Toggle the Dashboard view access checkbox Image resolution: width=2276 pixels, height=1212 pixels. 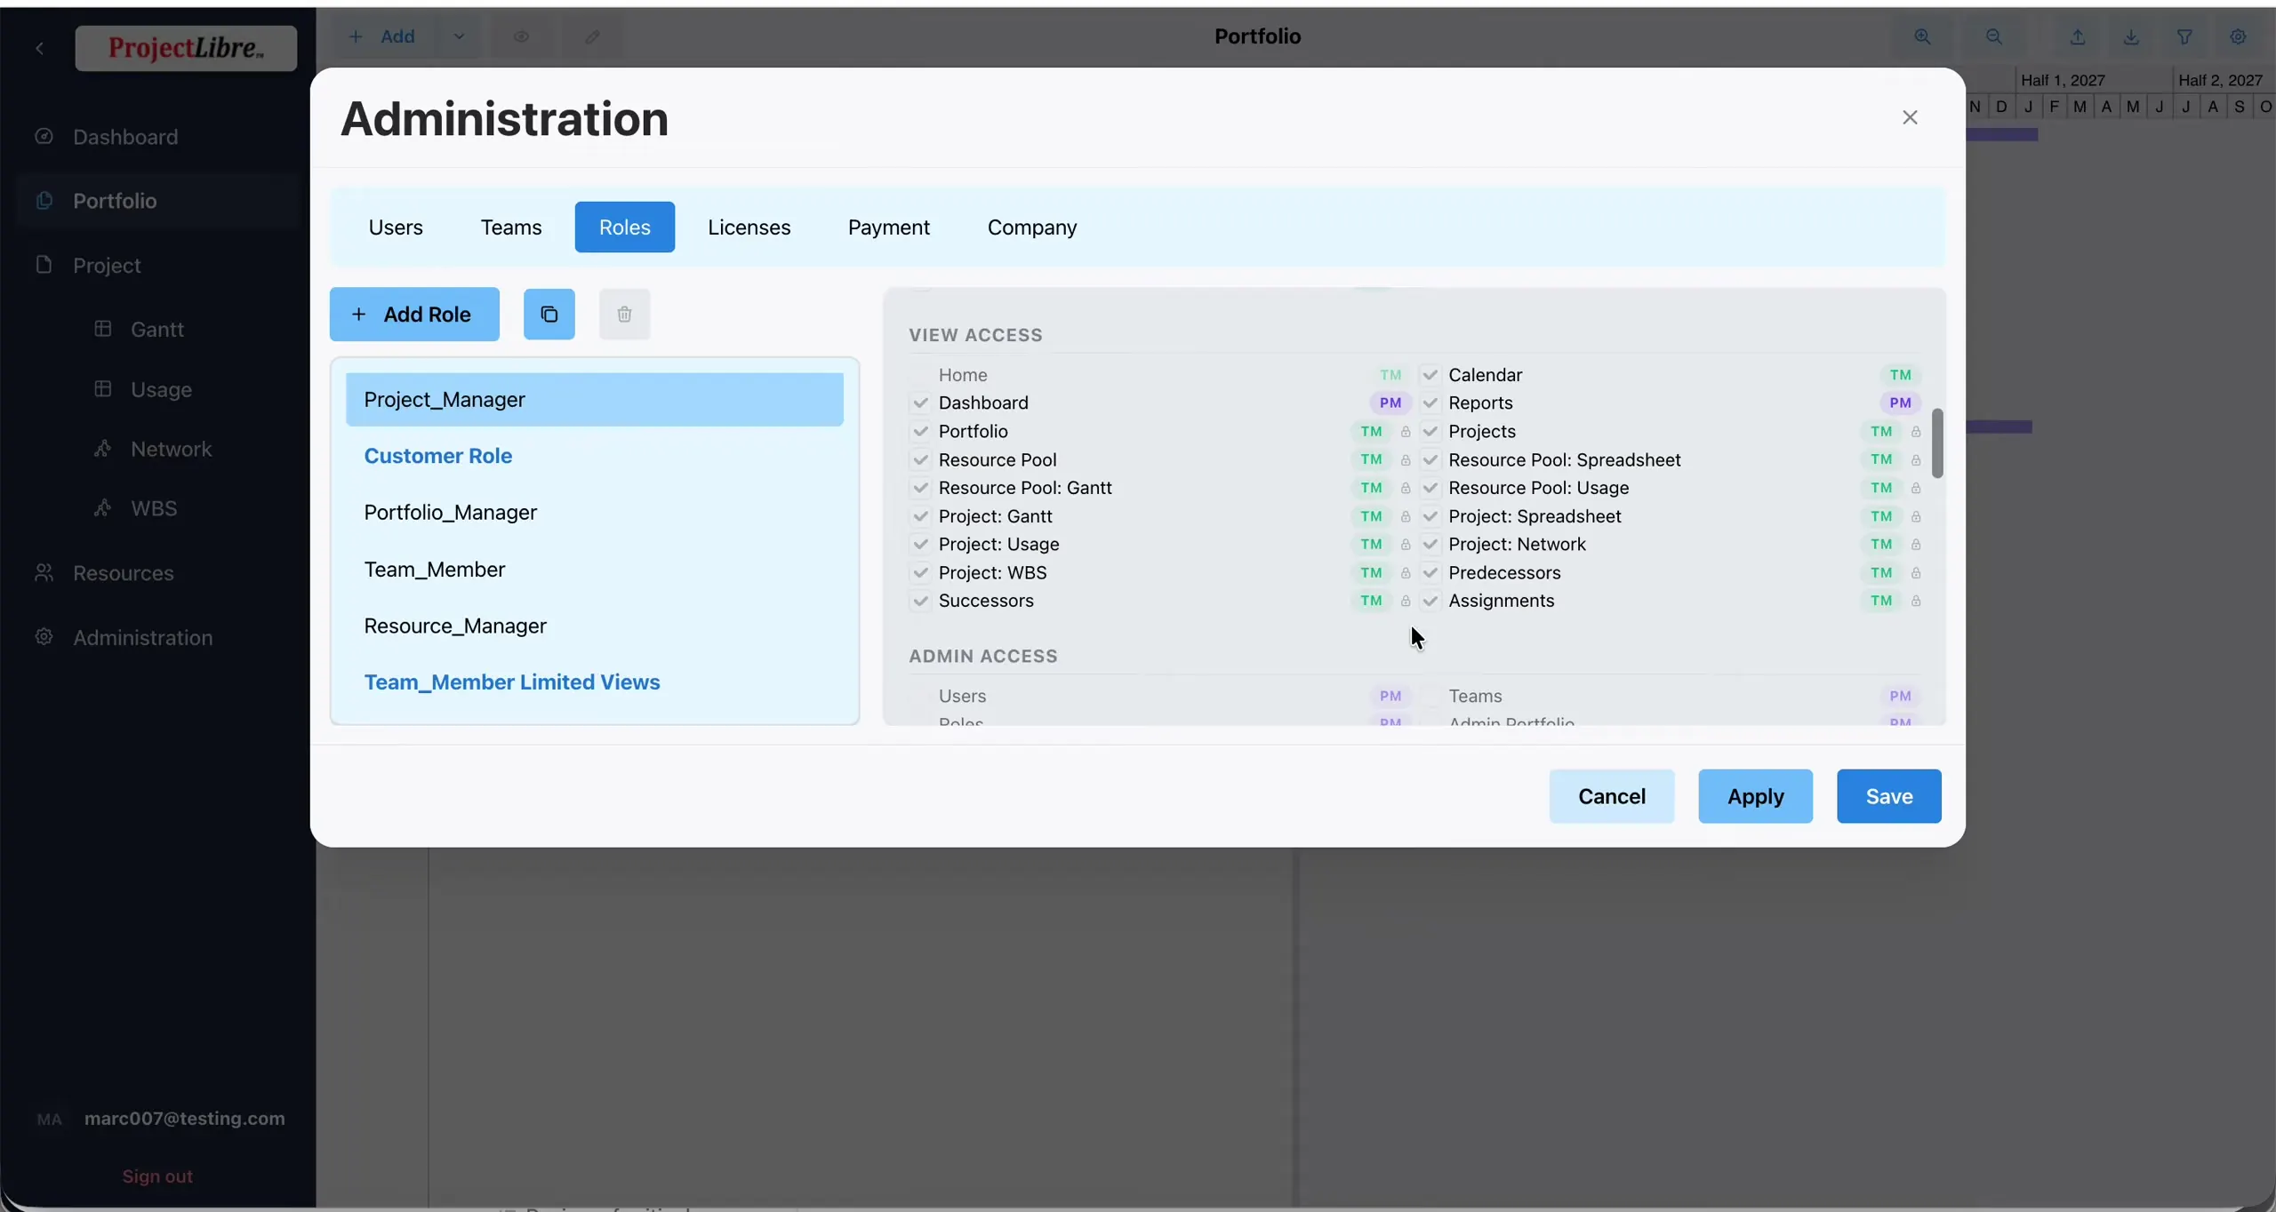click(920, 403)
